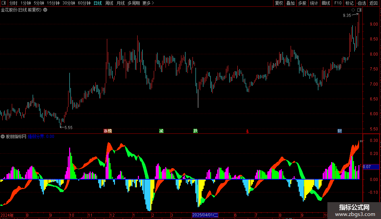Toggle the side panel icon at top-left
Screen dimensions: 381x219
pyautogui.click(x=4, y=3)
